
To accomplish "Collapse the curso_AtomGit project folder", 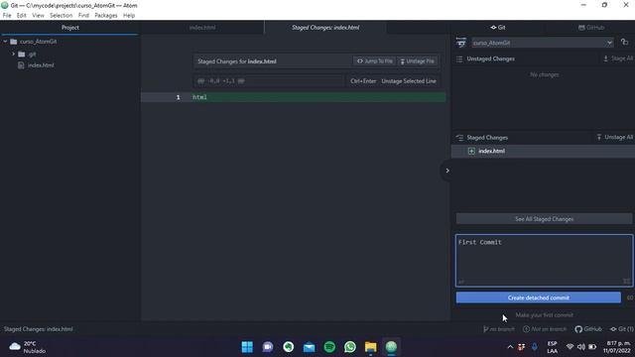I will pyautogui.click(x=5, y=42).
